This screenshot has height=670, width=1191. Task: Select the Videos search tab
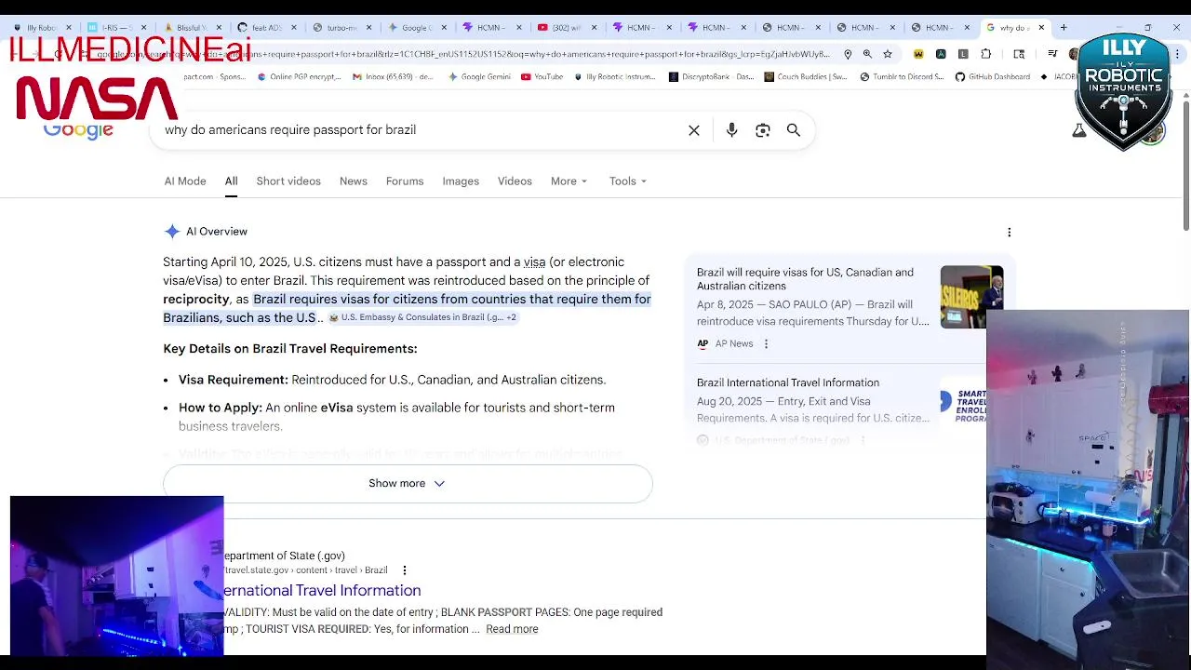click(x=515, y=181)
